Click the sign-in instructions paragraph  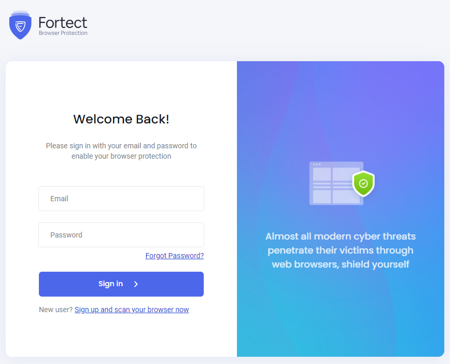[x=121, y=151]
